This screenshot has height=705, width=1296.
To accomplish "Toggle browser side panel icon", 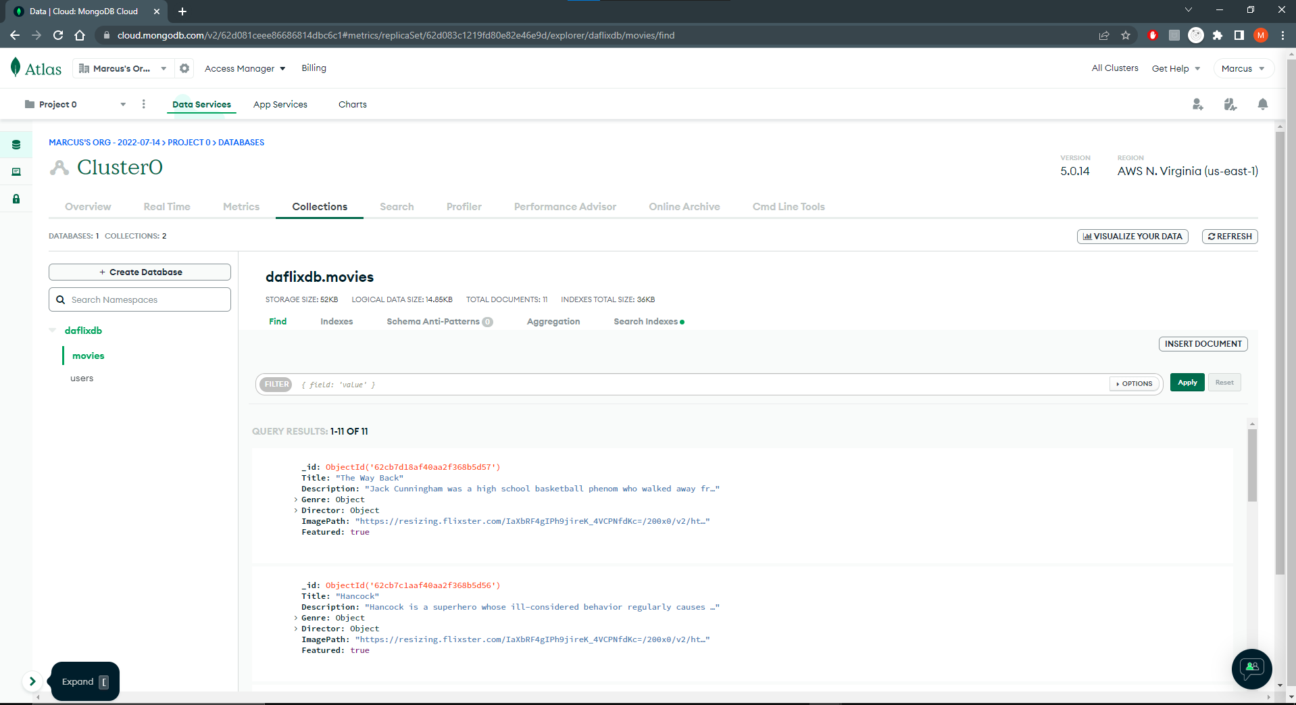I will coord(1239,35).
